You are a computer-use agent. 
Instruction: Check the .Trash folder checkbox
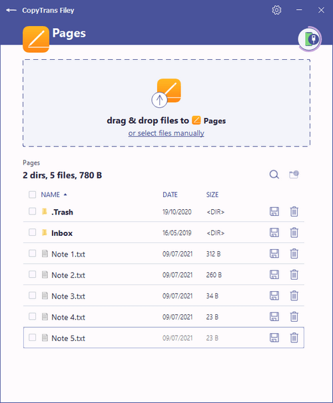click(x=33, y=211)
